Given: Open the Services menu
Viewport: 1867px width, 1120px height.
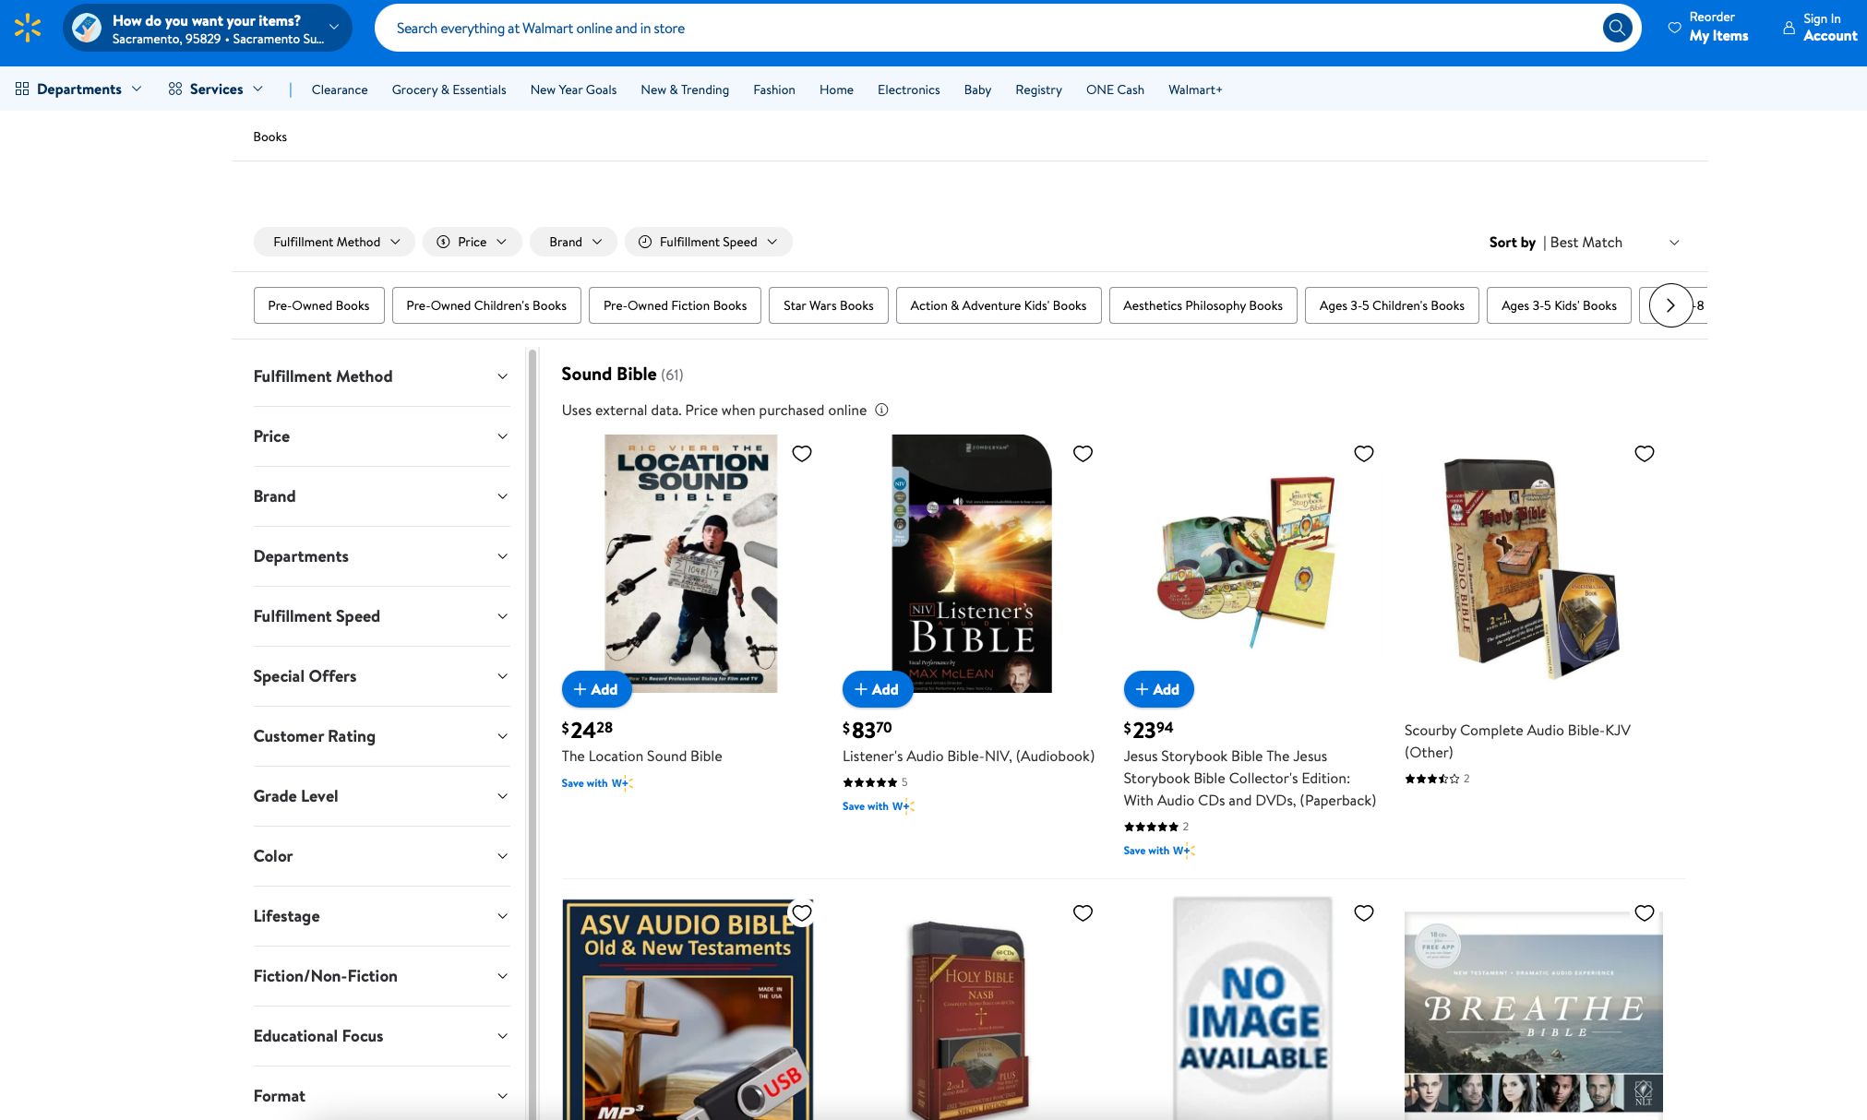Looking at the screenshot, I should [x=216, y=89].
